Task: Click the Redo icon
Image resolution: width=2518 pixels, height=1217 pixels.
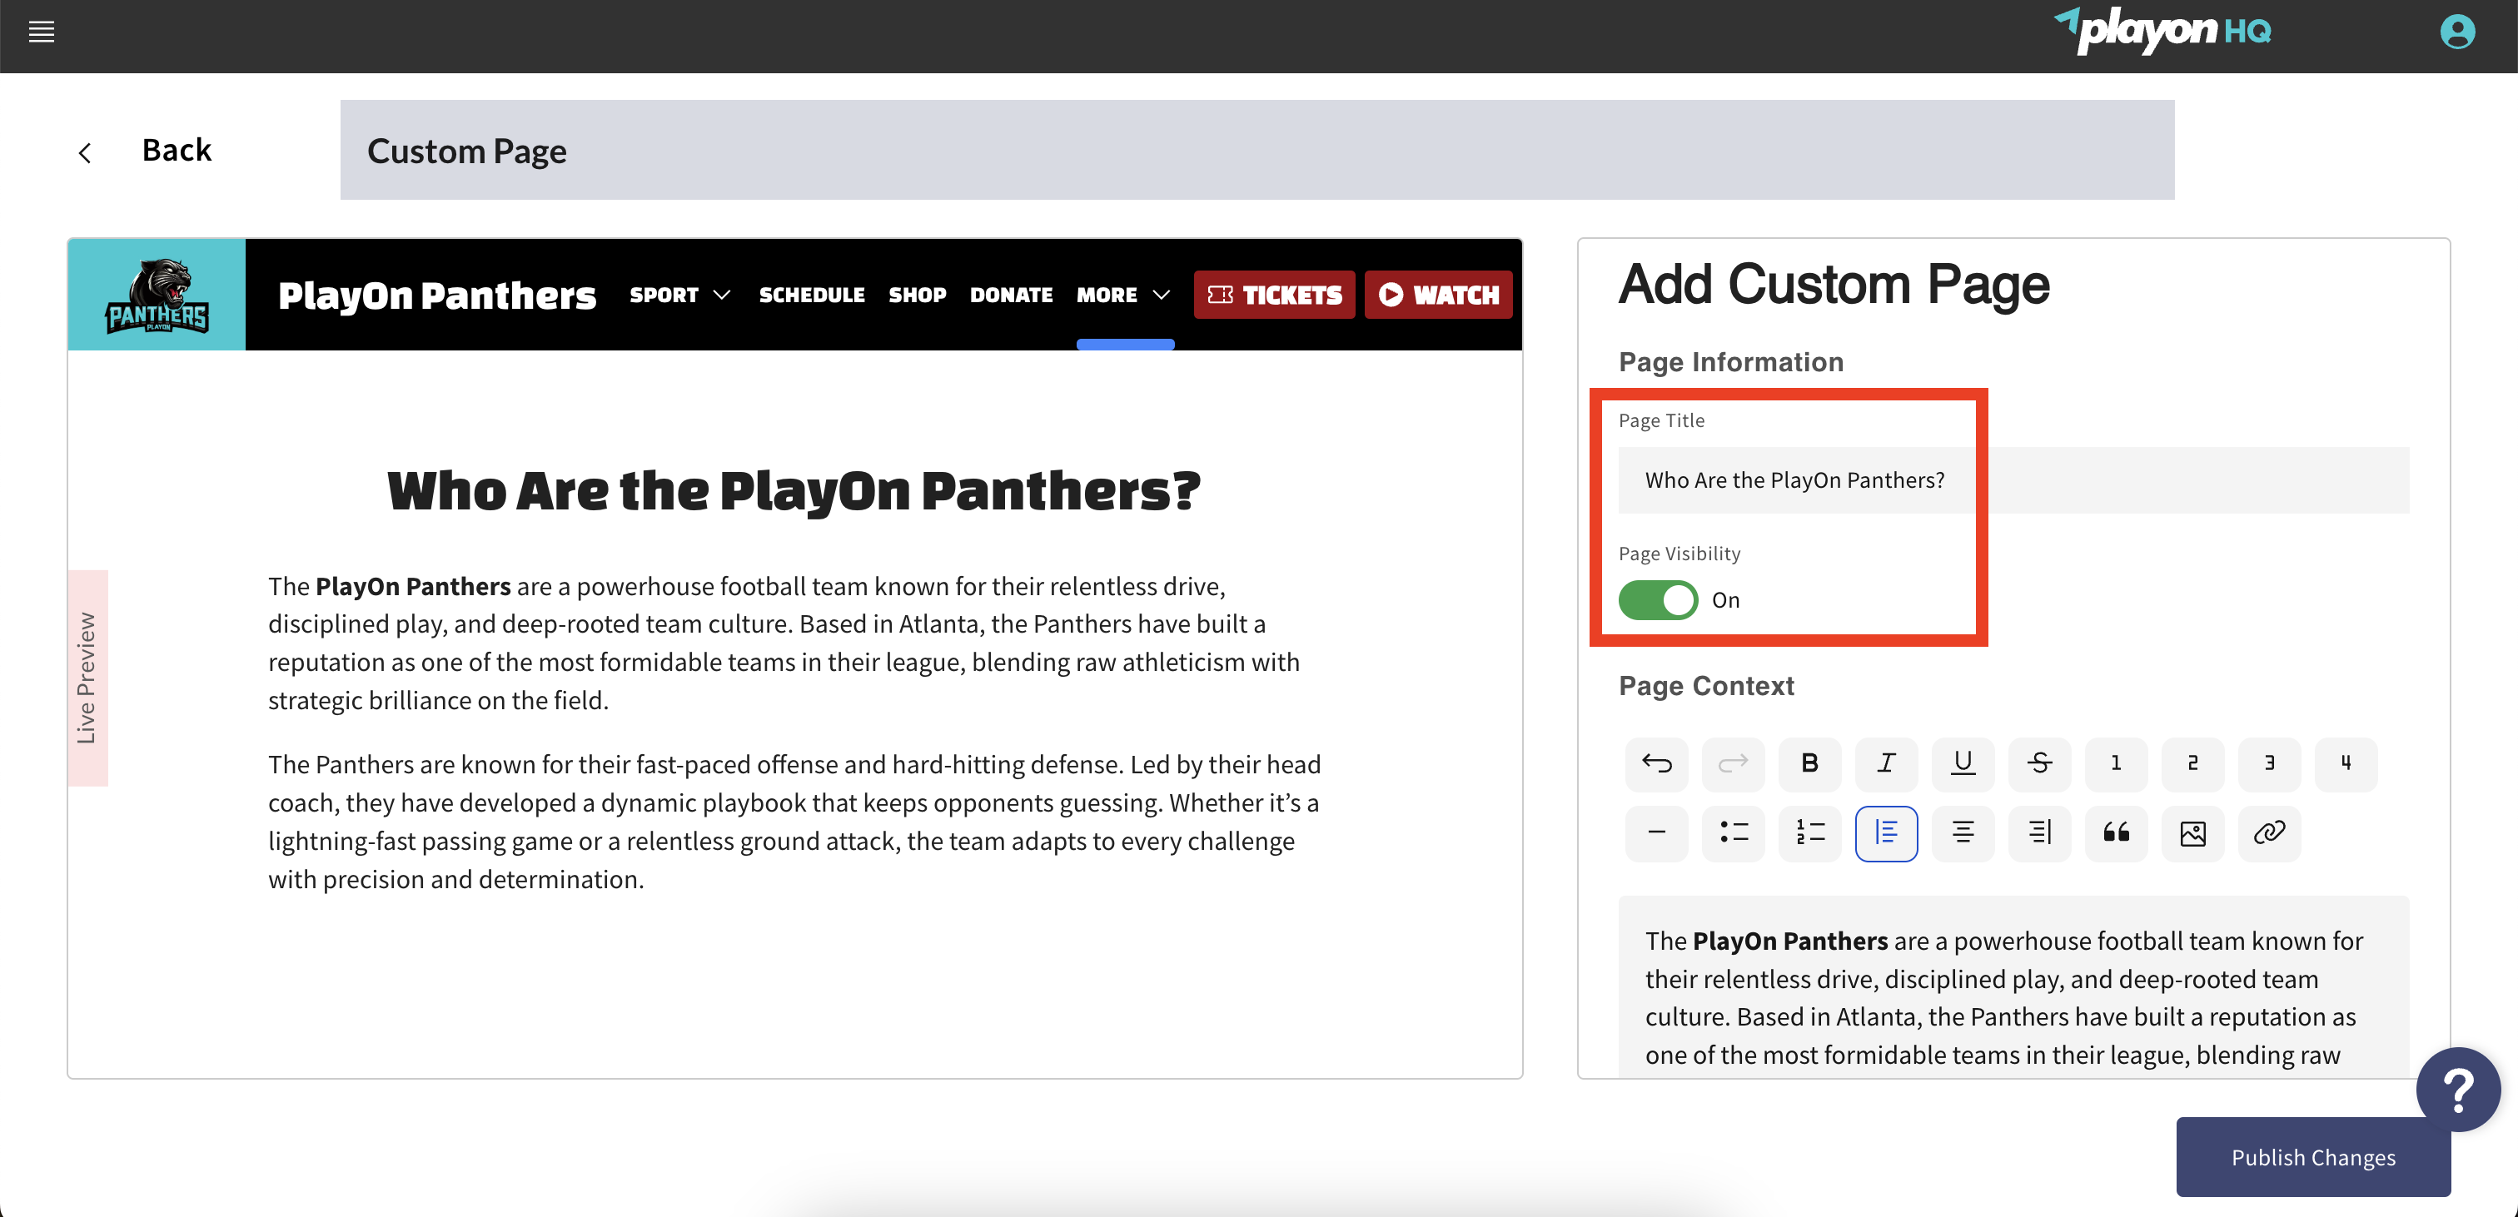Action: [x=1732, y=763]
